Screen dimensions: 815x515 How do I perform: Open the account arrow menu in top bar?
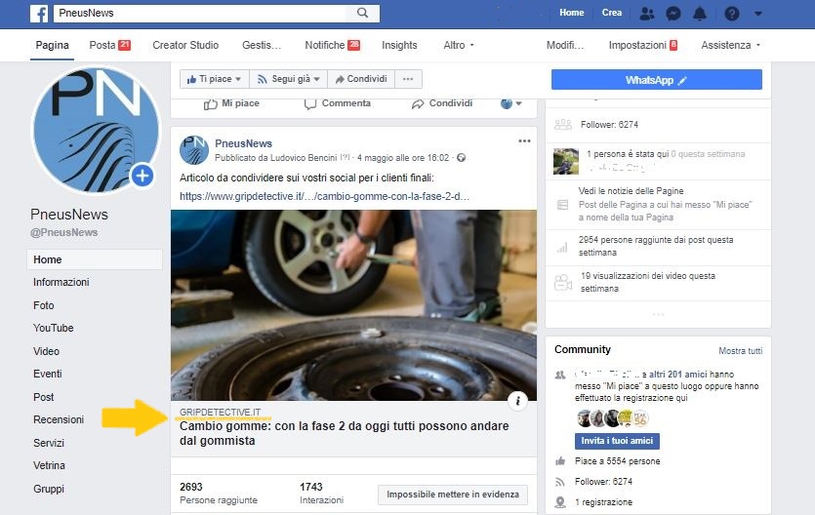[758, 14]
